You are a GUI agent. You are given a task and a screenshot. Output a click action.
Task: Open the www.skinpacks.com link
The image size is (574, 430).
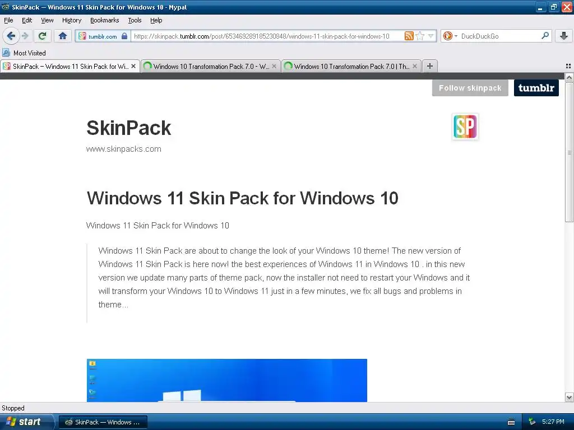click(x=124, y=149)
